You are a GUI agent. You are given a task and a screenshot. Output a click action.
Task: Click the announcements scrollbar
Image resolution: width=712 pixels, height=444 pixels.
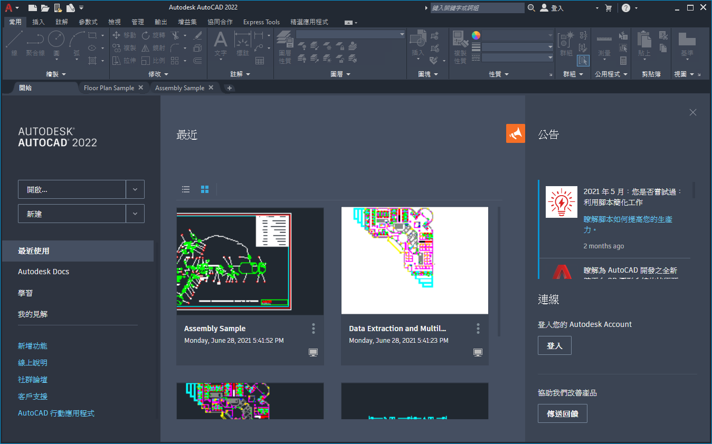click(694, 190)
